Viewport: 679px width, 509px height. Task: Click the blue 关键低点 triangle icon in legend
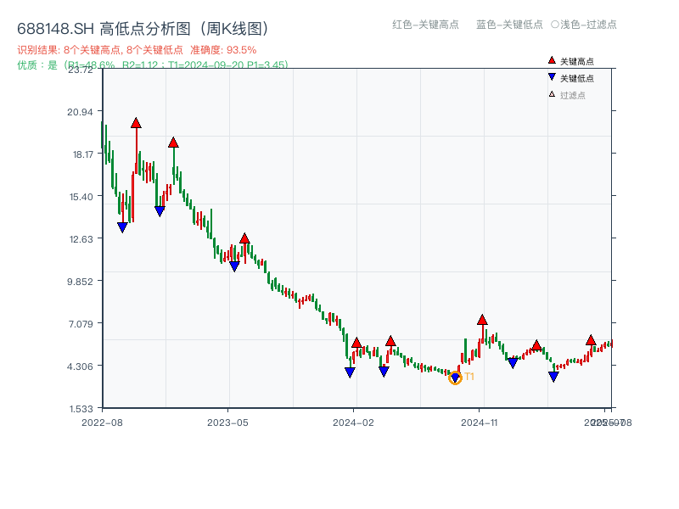[550, 77]
